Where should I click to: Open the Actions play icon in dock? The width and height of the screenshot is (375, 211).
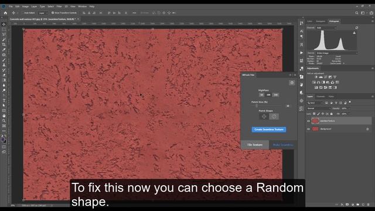pos(302,53)
